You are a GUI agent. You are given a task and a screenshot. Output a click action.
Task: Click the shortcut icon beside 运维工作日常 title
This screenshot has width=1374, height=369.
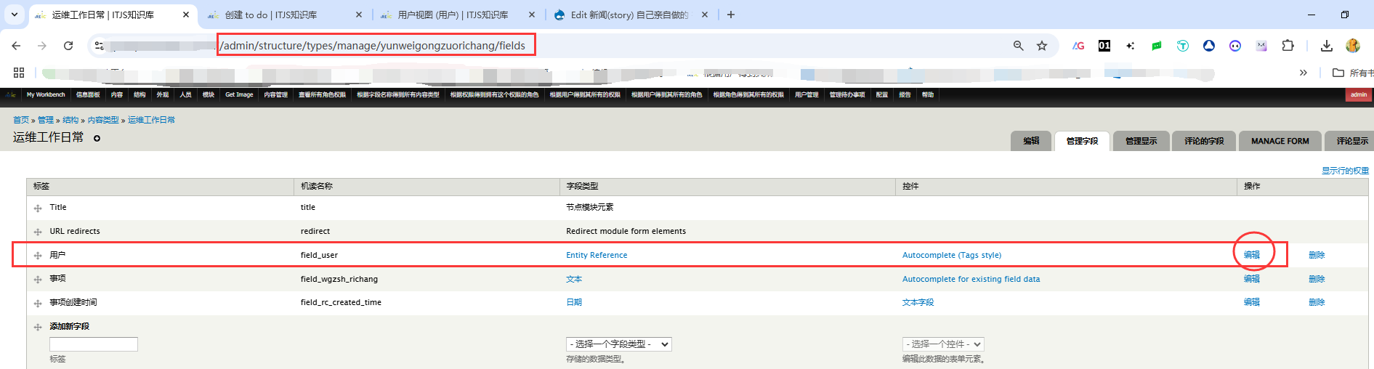tap(97, 138)
